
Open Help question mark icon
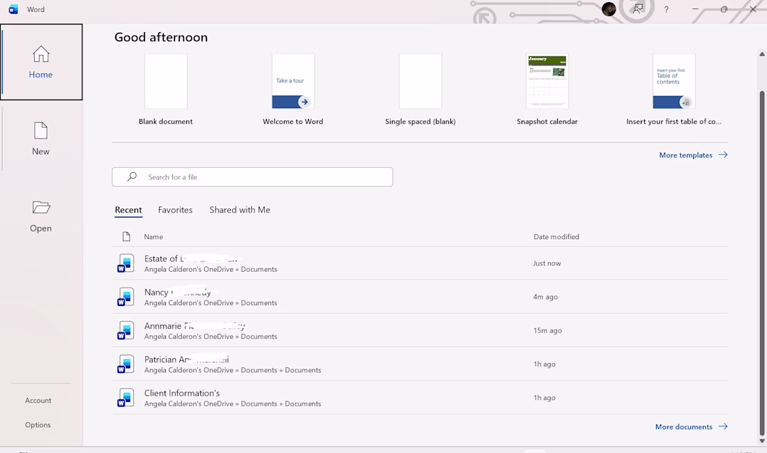(x=666, y=9)
